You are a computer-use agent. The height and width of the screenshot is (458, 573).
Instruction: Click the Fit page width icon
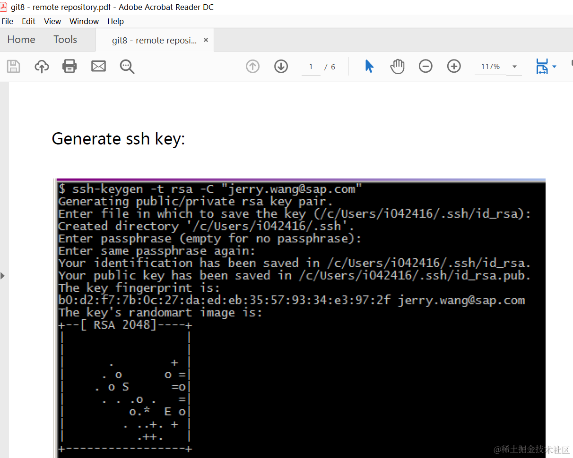(542, 67)
